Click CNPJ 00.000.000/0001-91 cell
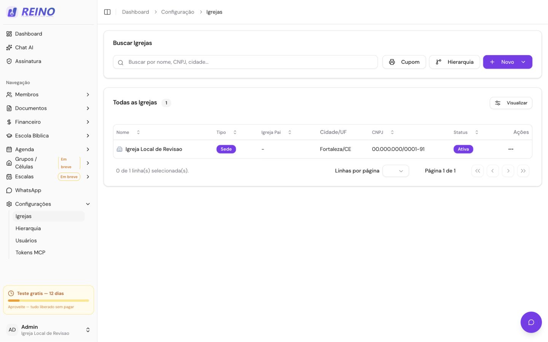Screen dimensions: 548x342 click(x=398, y=149)
